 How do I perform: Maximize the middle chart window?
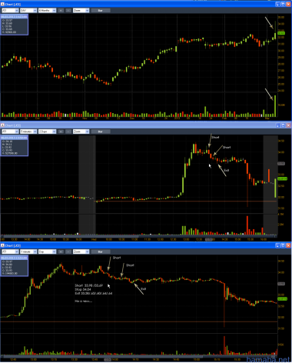[x=283, y=125]
